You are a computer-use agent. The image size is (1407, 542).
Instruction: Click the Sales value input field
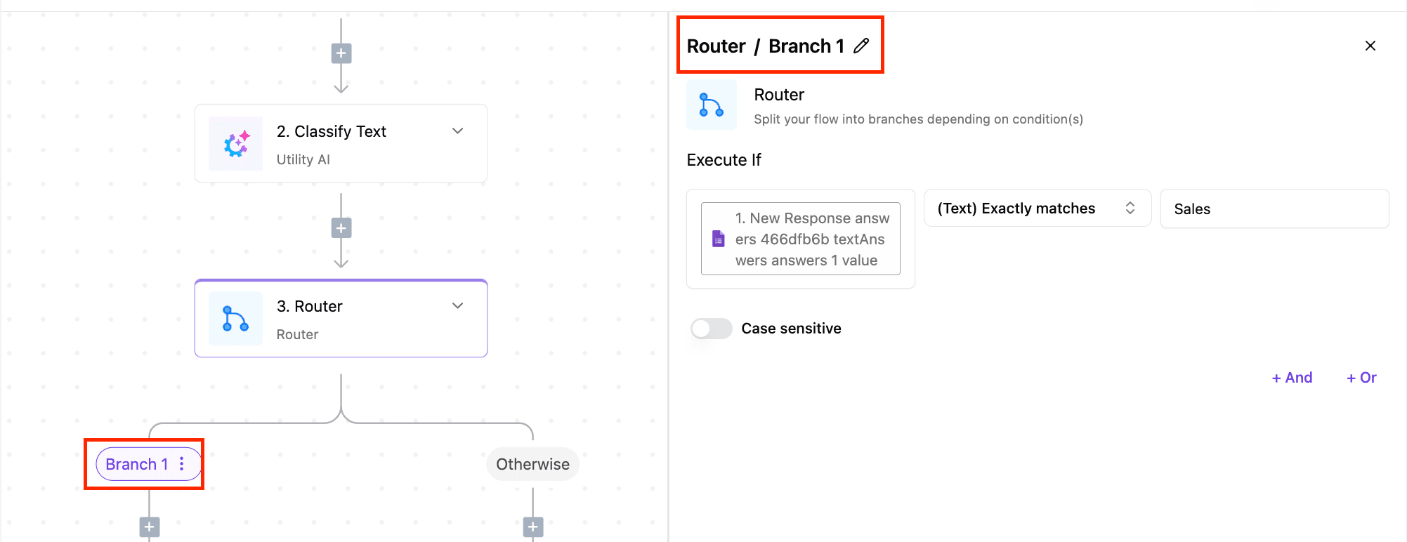[x=1274, y=209]
